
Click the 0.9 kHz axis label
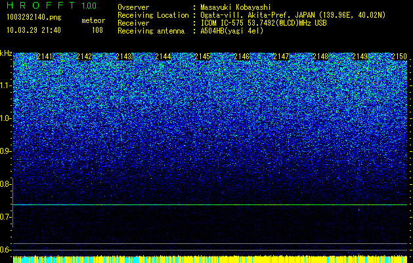tap(5, 151)
